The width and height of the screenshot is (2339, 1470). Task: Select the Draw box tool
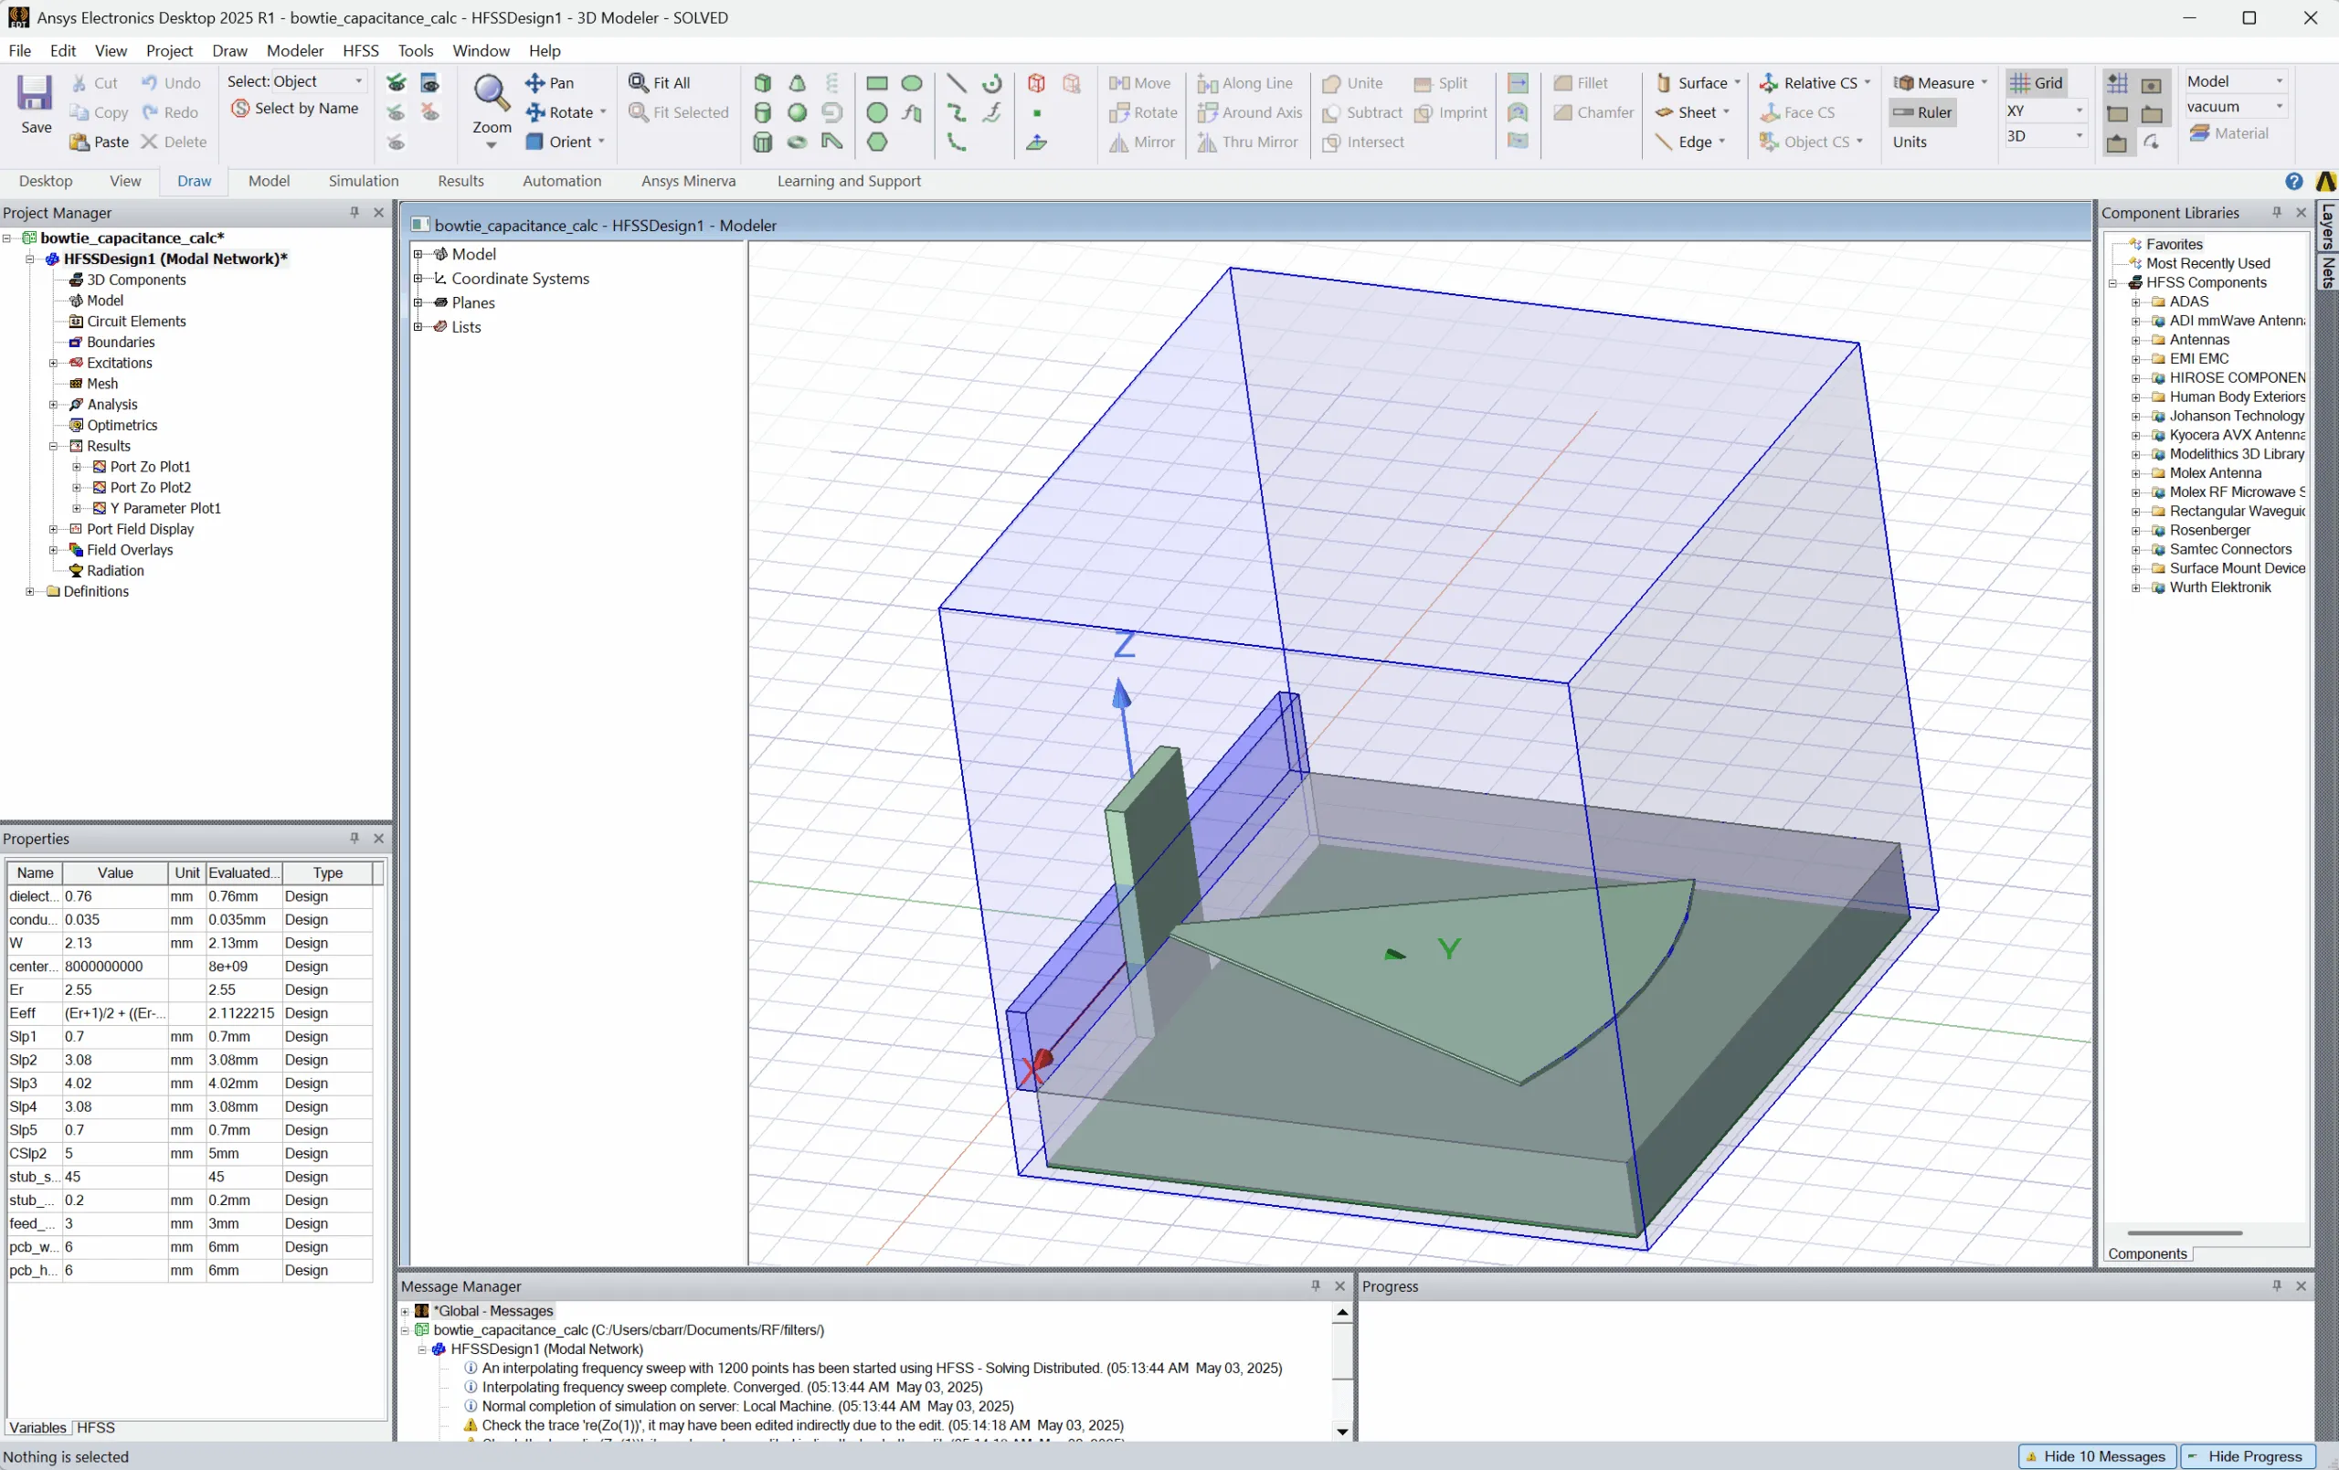[x=763, y=83]
